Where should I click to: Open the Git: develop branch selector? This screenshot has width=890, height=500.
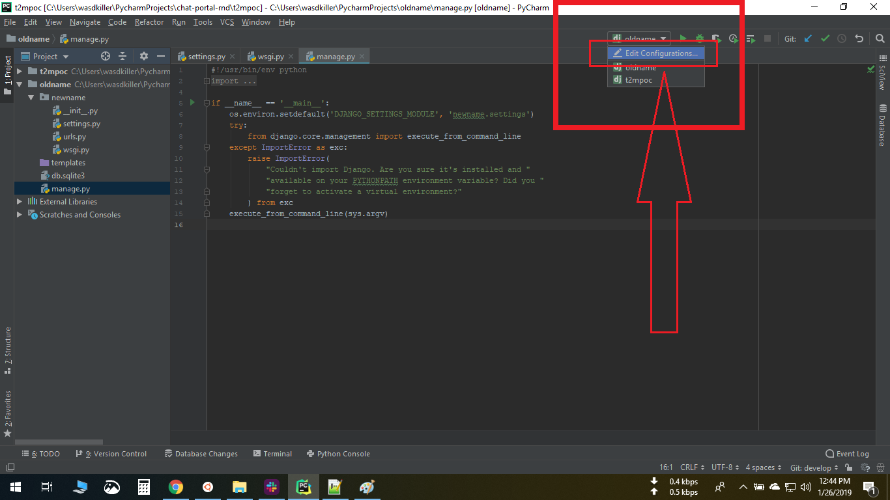pyautogui.click(x=814, y=467)
